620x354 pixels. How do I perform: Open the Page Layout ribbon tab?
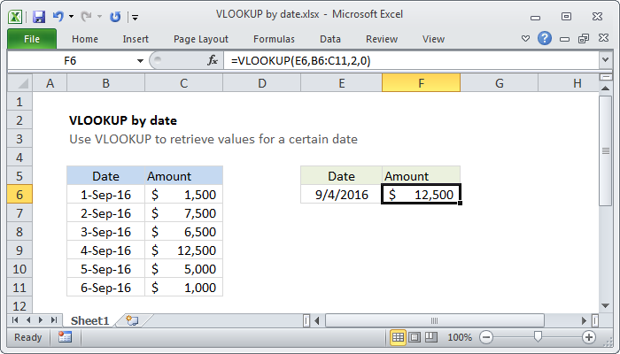(x=201, y=39)
